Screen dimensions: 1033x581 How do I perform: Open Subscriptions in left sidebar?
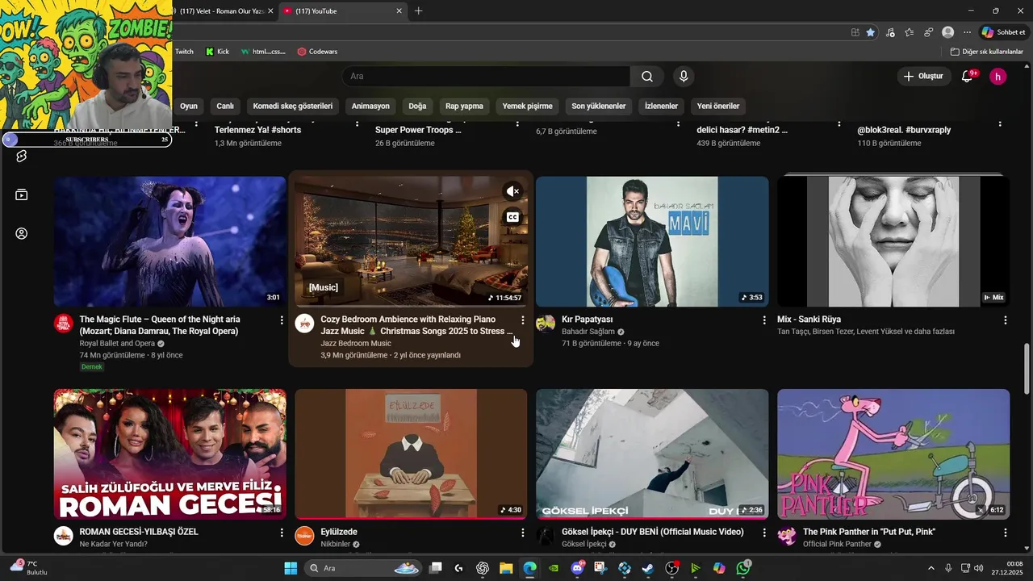(22, 194)
